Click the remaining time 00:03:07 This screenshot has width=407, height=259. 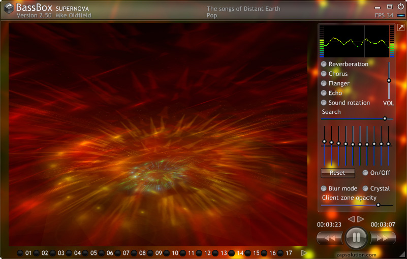pyautogui.click(x=383, y=224)
